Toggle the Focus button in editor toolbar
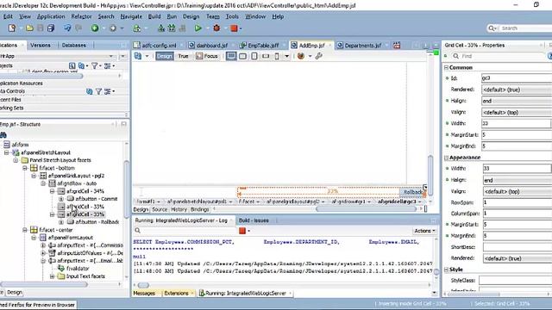Image resolution: width=552 pixels, height=310 pixels. coord(207,56)
